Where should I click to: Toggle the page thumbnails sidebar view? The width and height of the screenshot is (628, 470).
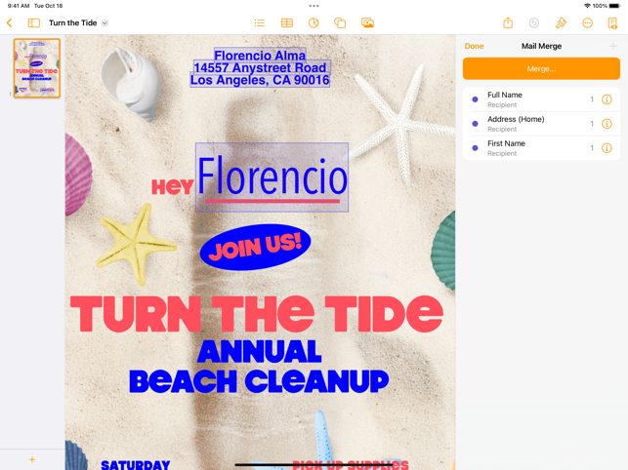click(x=34, y=22)
